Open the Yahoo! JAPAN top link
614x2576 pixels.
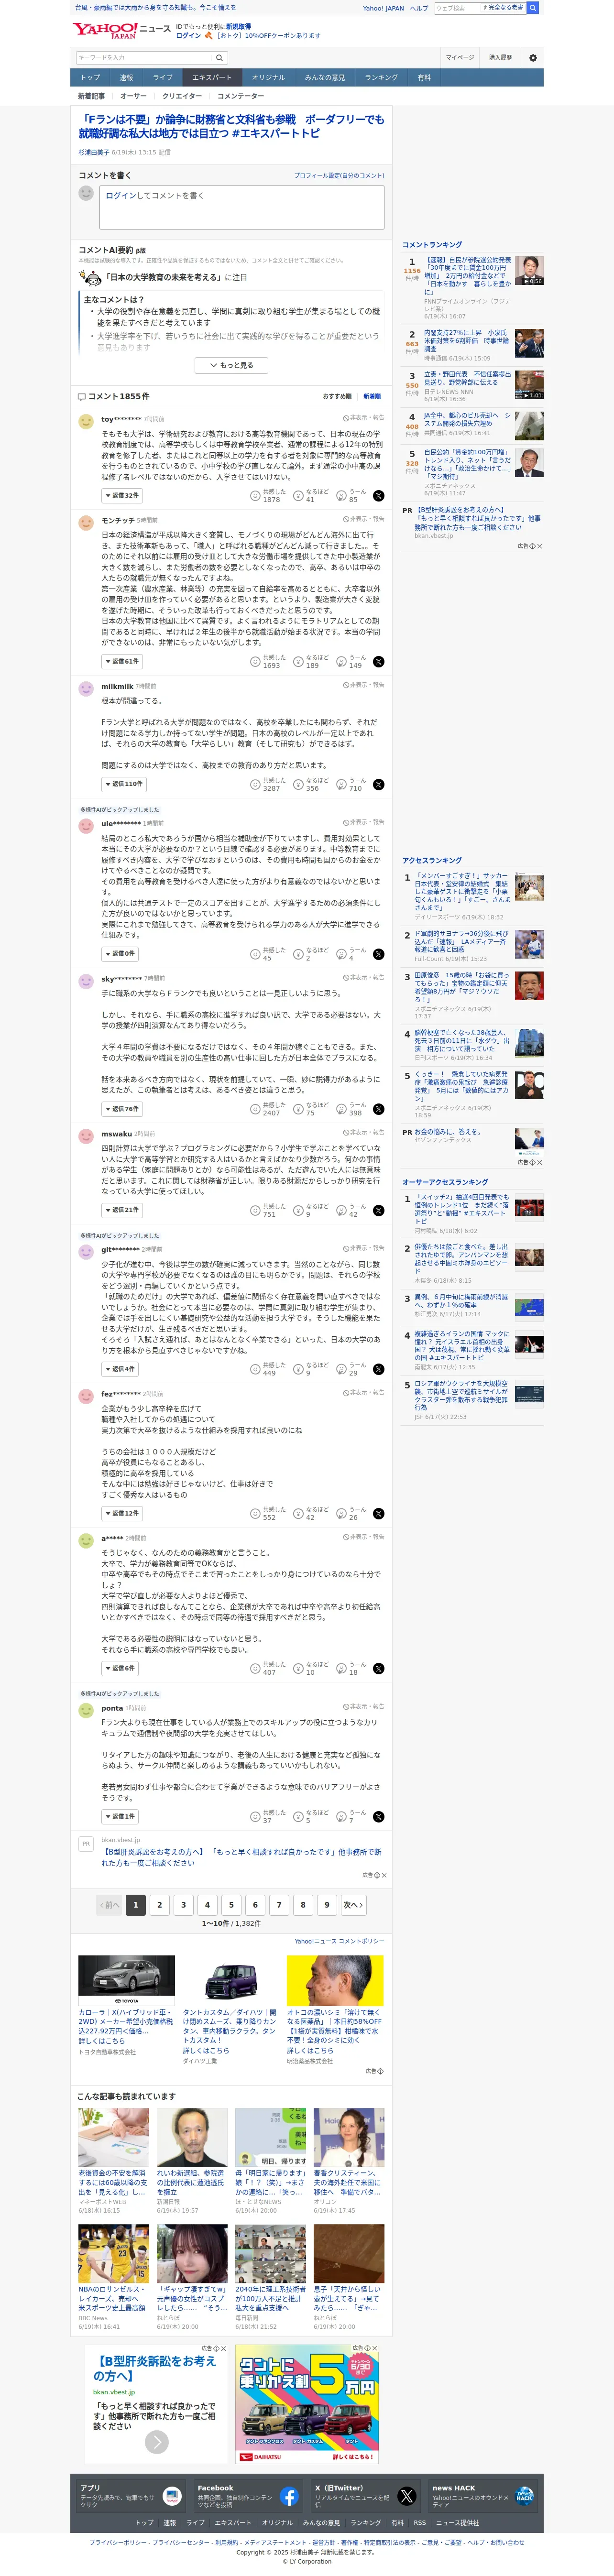[383, 8]
